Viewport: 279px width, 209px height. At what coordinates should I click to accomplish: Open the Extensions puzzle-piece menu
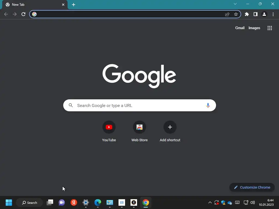247,14
